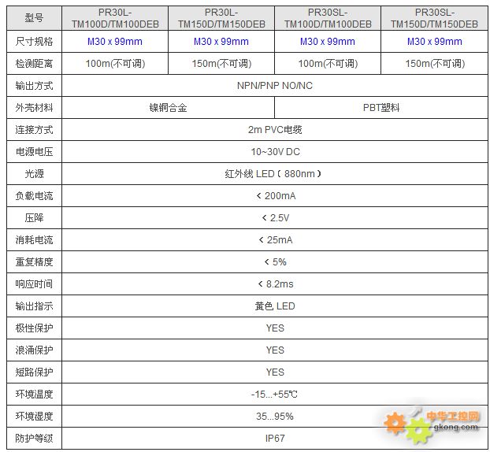This screenshot has height=452, width=490.
Task: Select the PBT塑料 cell
Action: point(381,108)
